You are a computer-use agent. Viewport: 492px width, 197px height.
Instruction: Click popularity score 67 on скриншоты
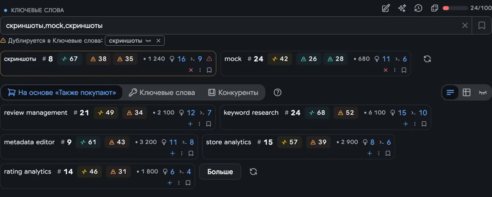(70, 59)
